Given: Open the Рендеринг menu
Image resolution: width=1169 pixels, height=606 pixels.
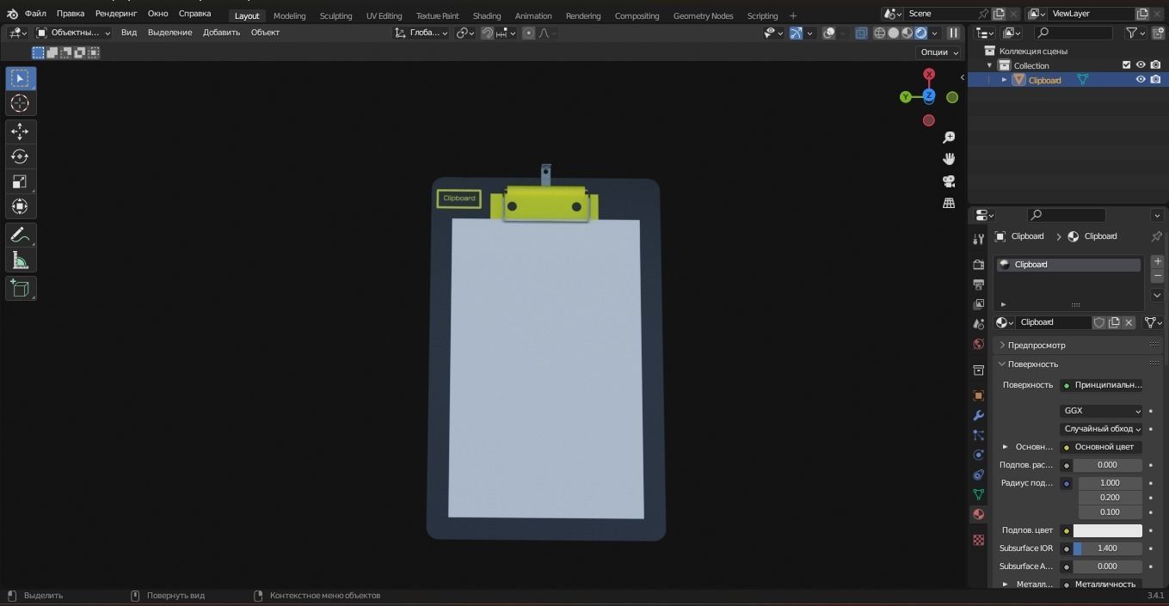Looking at the screenshot, I should click(x=115, y=13).
